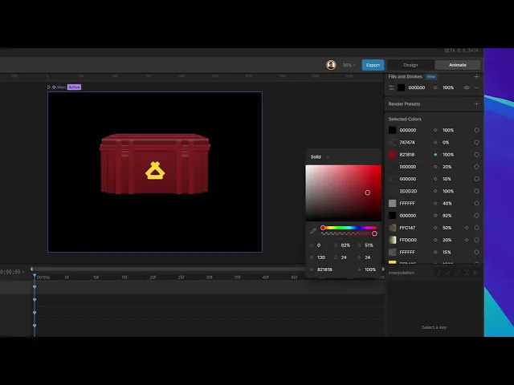514x385 pixels.
Task: Click the second diamond icon in FFDD00 row
Action: click(467, 240)
